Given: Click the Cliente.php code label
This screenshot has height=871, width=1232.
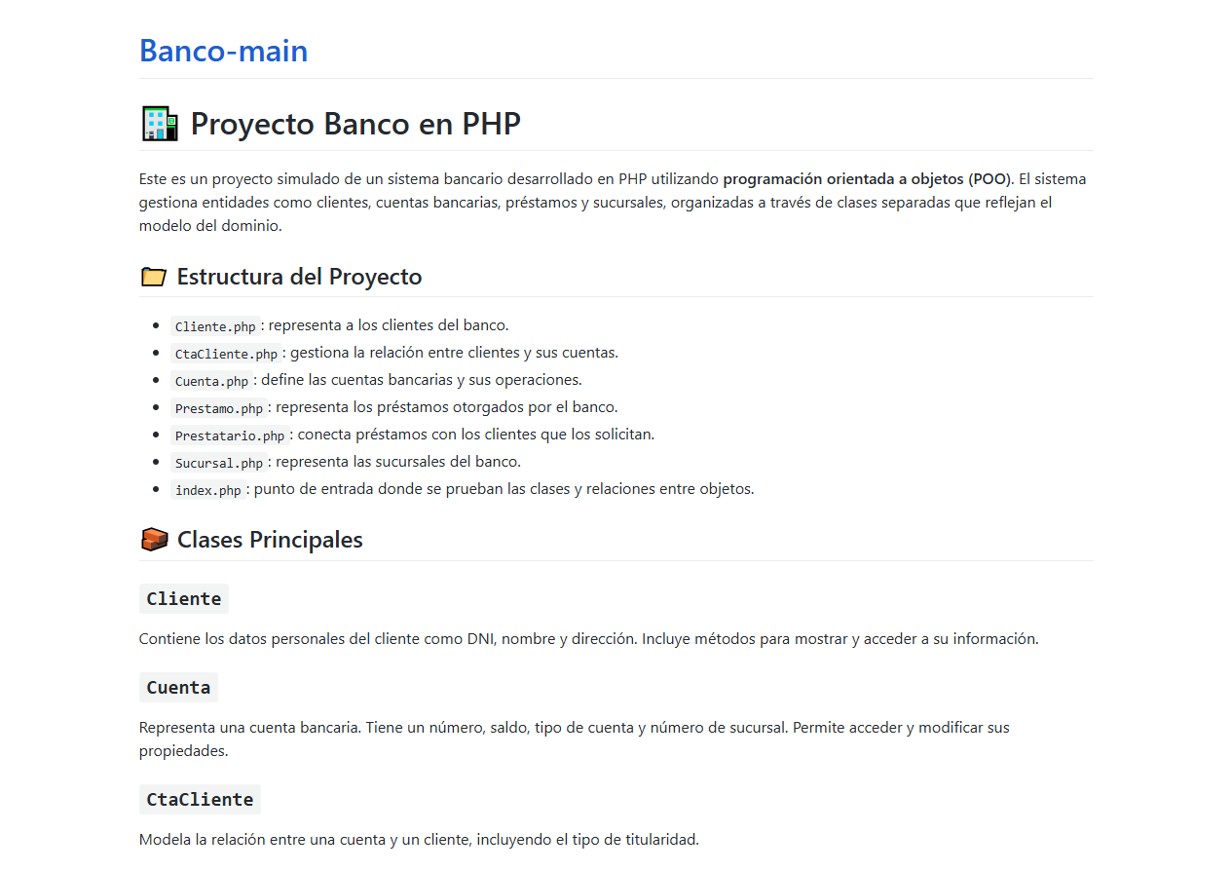Looking at the screenshot, I should click(x=215, y=326).
